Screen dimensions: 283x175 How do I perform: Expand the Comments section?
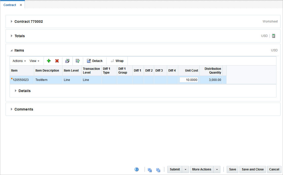point(12,109)
